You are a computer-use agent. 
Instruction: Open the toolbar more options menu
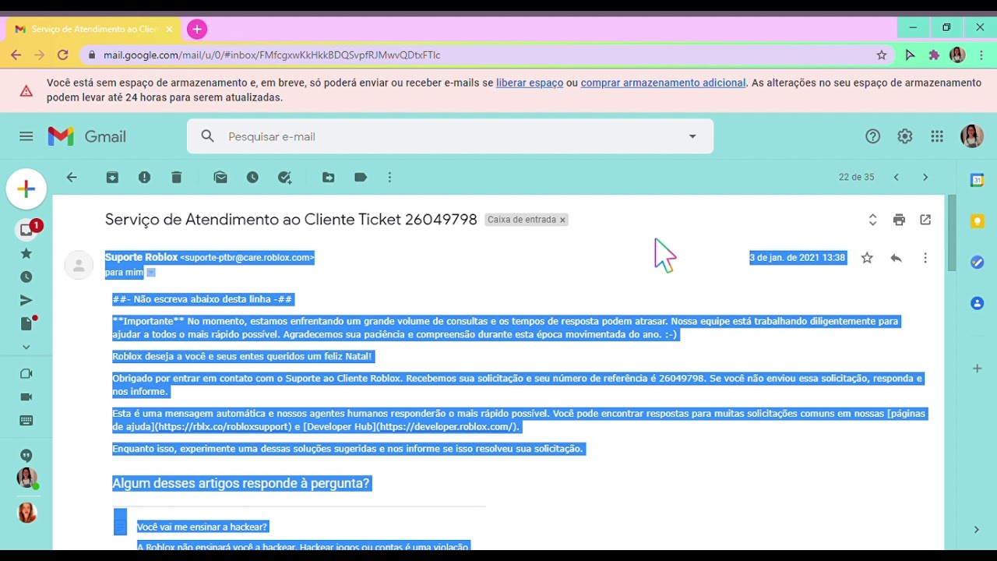[389, 178]
